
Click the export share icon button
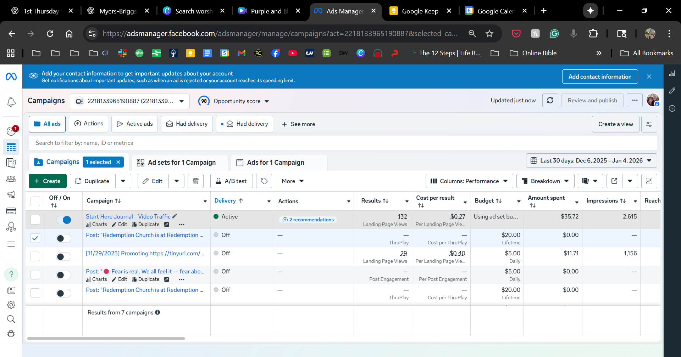tap(614, 181)
